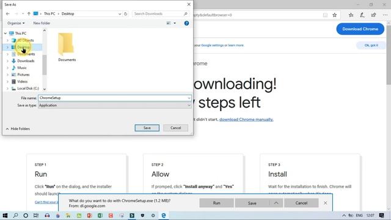Open Edge settings and more menu

(385, 15)
